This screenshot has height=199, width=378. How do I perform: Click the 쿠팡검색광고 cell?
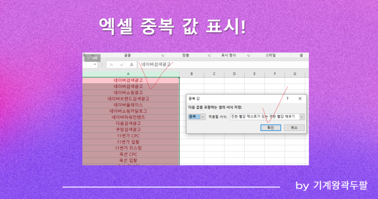tap(131, 129)
